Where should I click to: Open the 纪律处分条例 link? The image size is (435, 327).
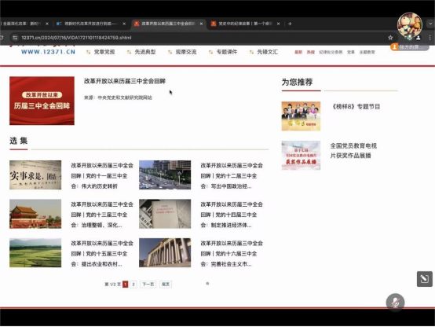click(x=331, y=52)
